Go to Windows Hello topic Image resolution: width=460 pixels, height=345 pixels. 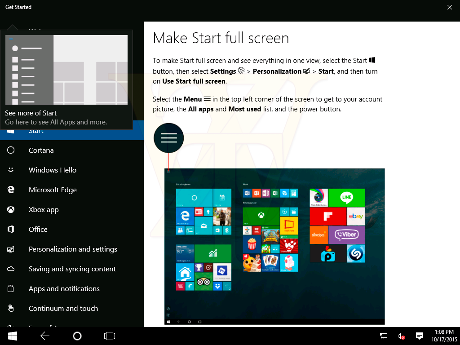[53, 170]
